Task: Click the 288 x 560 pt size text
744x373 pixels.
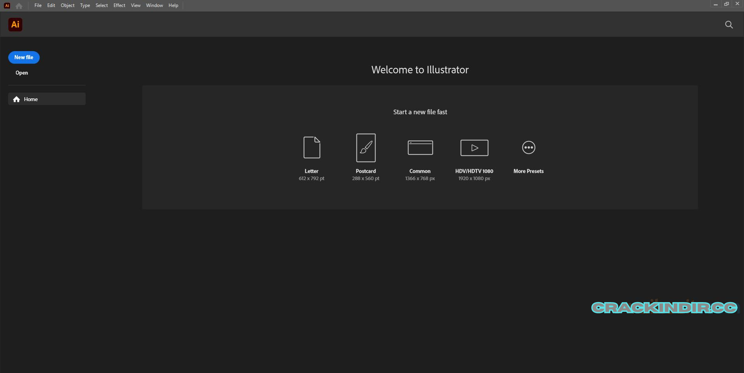Action: click(x=366, y=179)
